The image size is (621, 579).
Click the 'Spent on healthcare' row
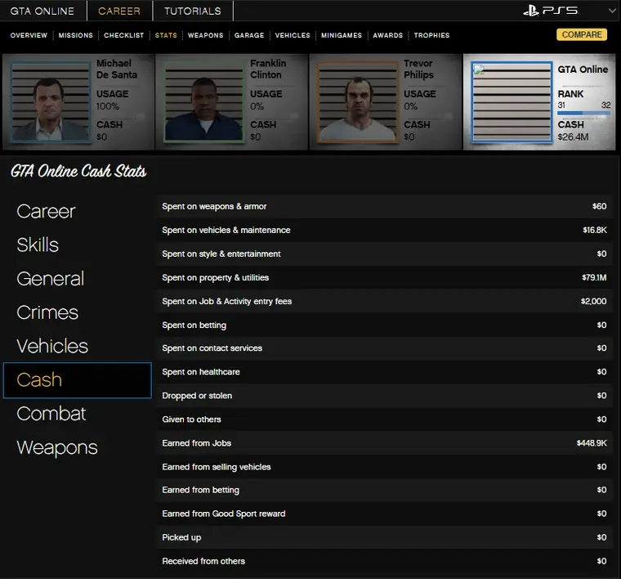[385, 372]
